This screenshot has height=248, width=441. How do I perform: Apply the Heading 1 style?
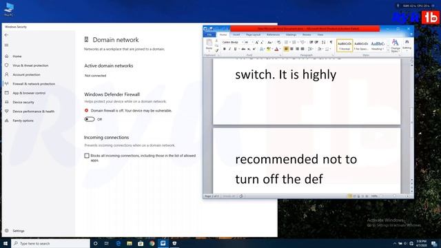pos(378,45)
